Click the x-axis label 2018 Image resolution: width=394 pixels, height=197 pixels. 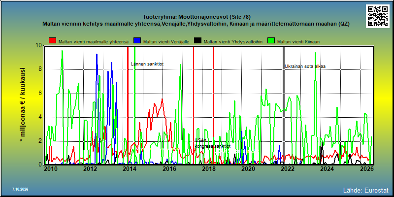pos(208,169)
